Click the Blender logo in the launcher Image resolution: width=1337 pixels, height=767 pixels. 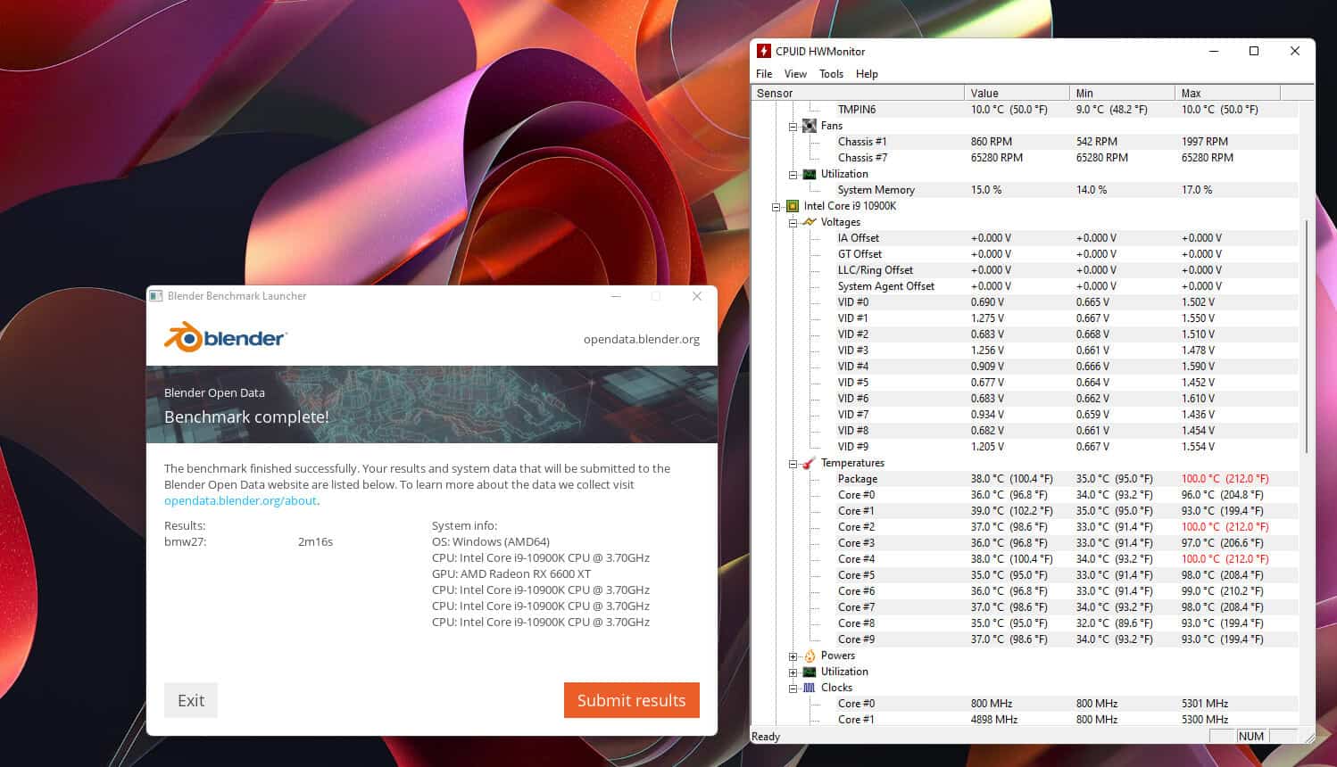click(x=225, y=337)
